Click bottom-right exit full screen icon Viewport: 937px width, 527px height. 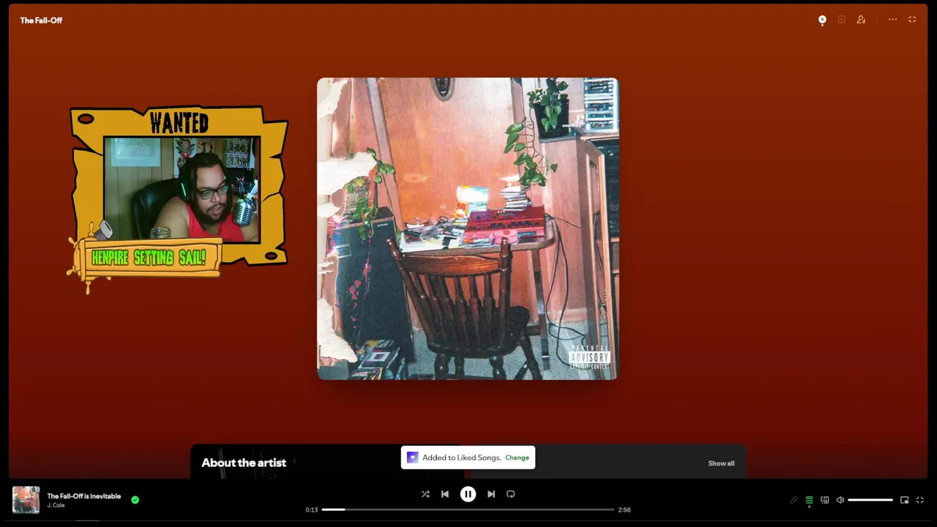pyautogui.click(x=920, y=500)
